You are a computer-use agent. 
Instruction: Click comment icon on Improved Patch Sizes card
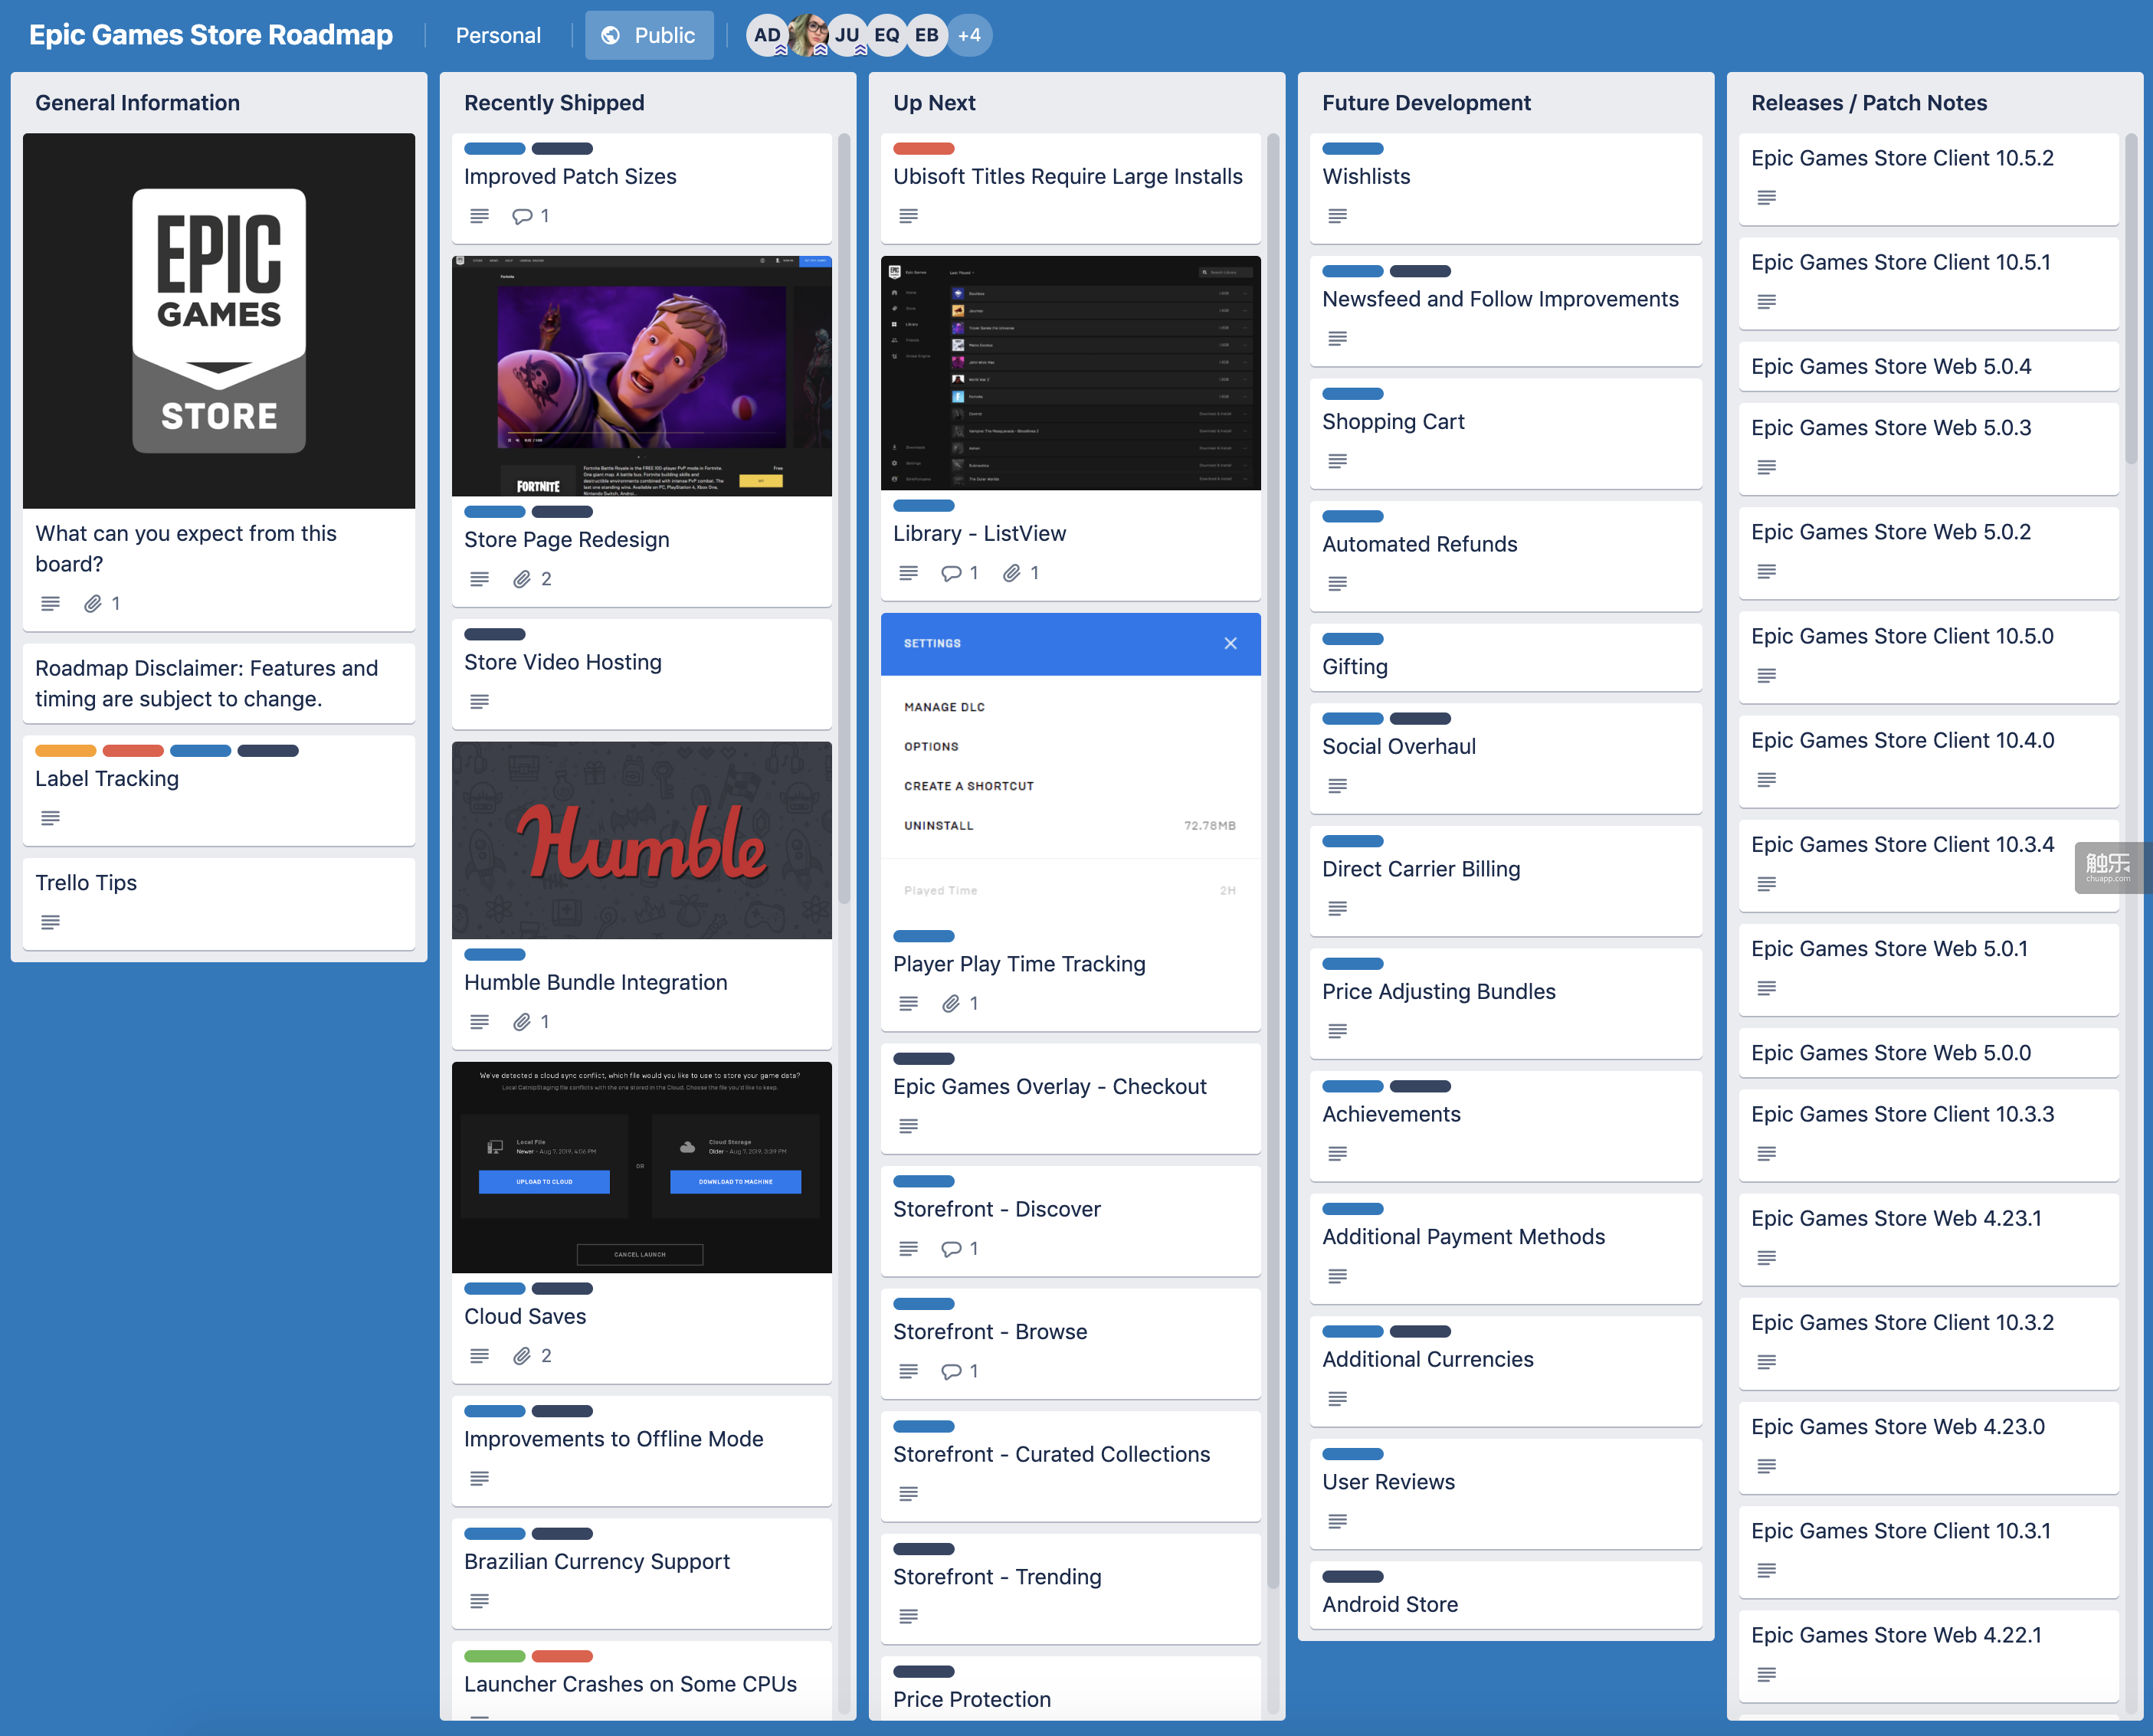click(x=522, y=216)
